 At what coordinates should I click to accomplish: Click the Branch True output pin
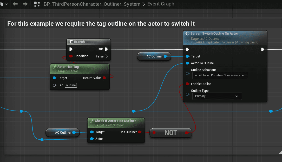(x=106, y=49)
